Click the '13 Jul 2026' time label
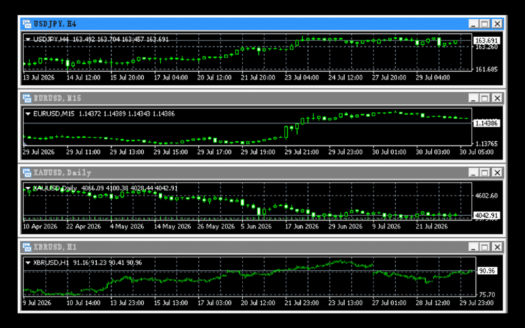Image resolution: width=525 pixels, height=328 pixels. pos(39,77)
